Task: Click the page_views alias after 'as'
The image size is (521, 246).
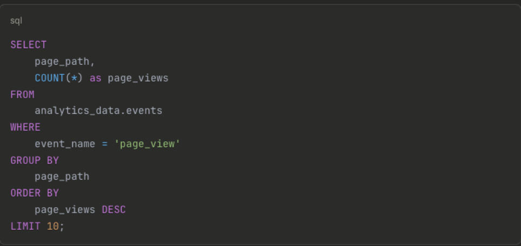Action: 138,78
